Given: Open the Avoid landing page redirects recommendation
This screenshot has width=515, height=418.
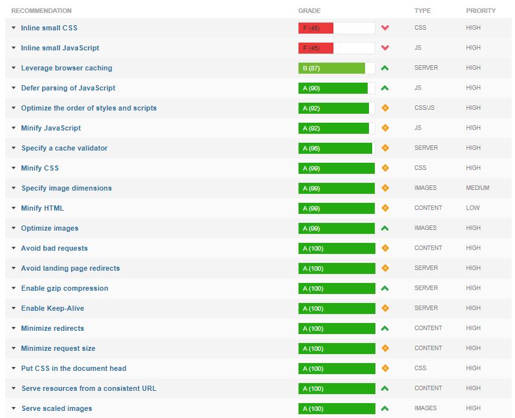Looking at the screenshot, I should coord(70,268).
